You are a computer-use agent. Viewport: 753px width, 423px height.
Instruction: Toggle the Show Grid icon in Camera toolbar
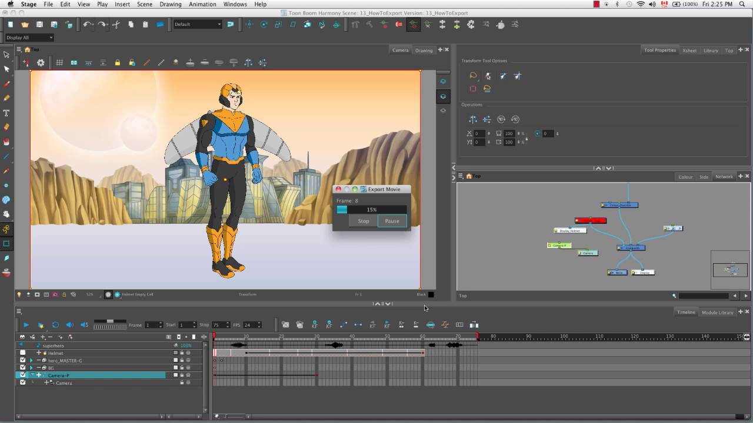[x=59, y=62]
